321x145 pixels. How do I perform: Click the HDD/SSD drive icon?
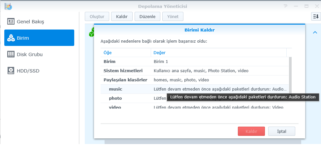point(11,71)
